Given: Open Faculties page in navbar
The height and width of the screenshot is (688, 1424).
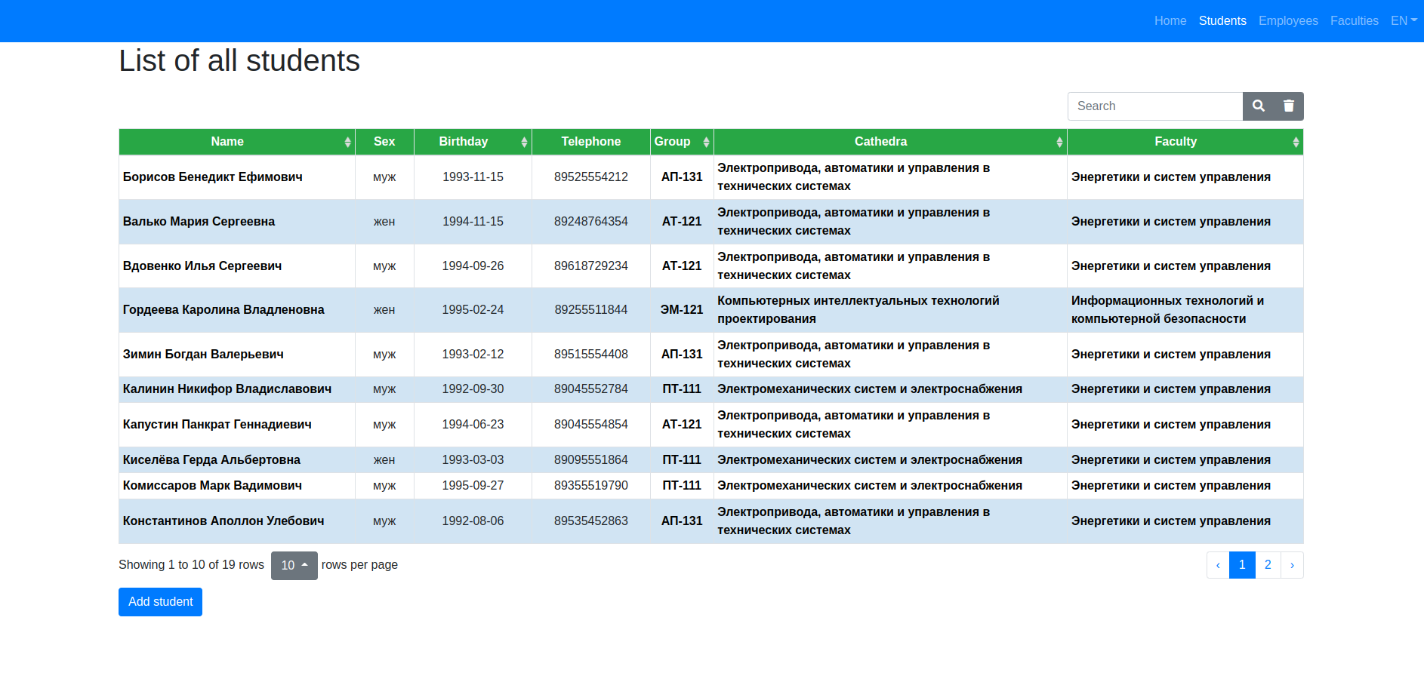Looking at the screenshot, I should coord(1354,21).
